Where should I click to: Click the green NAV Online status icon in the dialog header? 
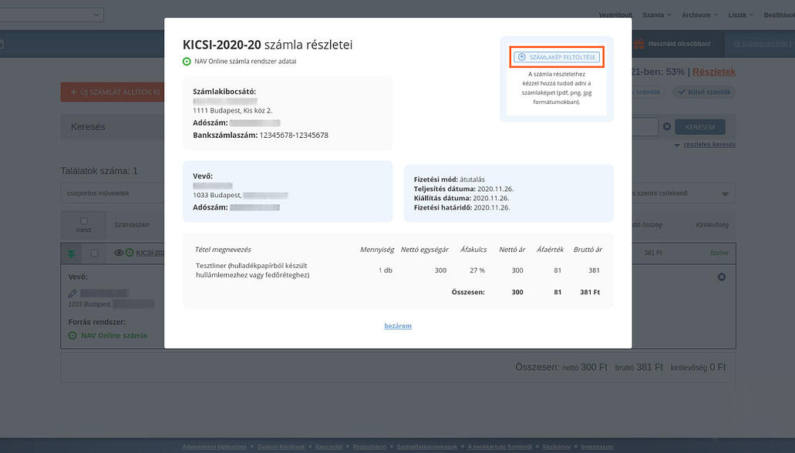[187, 61]
